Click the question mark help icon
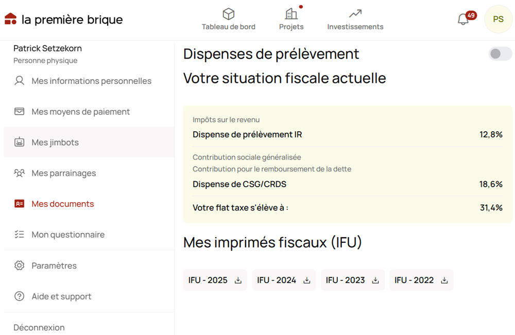The image size is (515, 335). [x=20, y=296]
